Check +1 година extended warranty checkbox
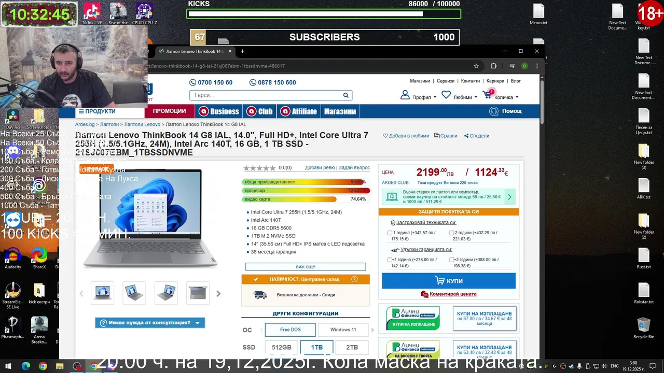The width and height of the screenshot is (664, 373). [x=390, y=260]
